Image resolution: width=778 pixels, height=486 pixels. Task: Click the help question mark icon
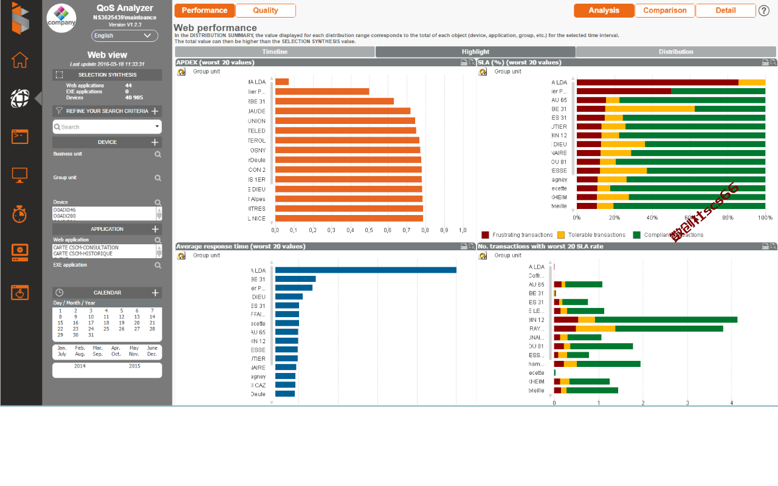point(764,10)
